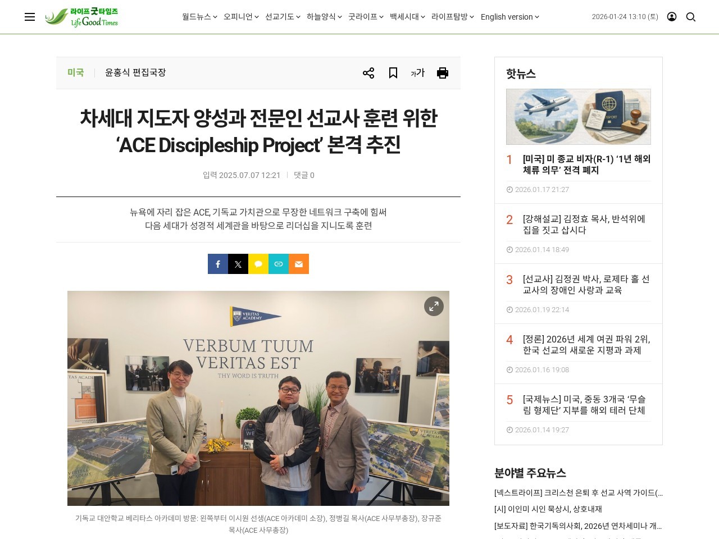Open the font size adjuster icon
The image size is (719, 539).
coord(417,73)
